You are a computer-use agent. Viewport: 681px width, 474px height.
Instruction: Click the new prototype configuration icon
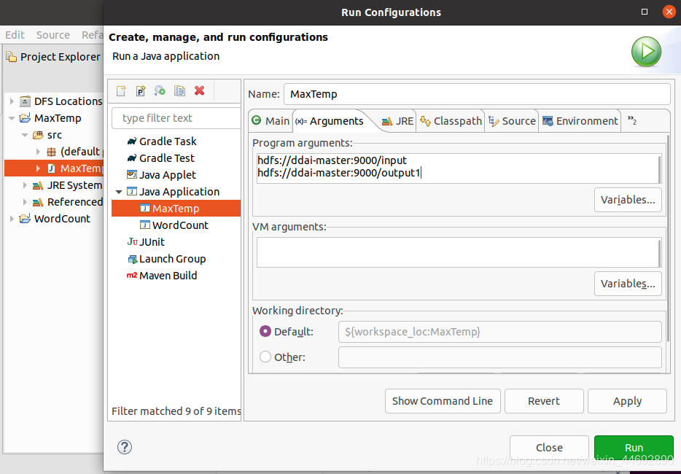click(141, 91)
